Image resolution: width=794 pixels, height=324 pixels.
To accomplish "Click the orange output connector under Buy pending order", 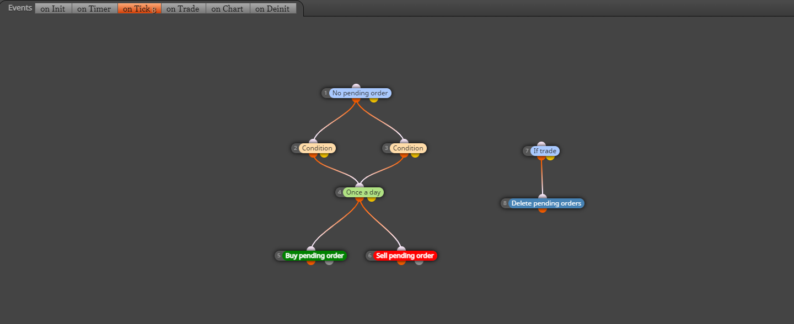I will coord(311,262).
